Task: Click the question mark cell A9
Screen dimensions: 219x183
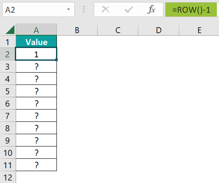Action: click(36, 140)
